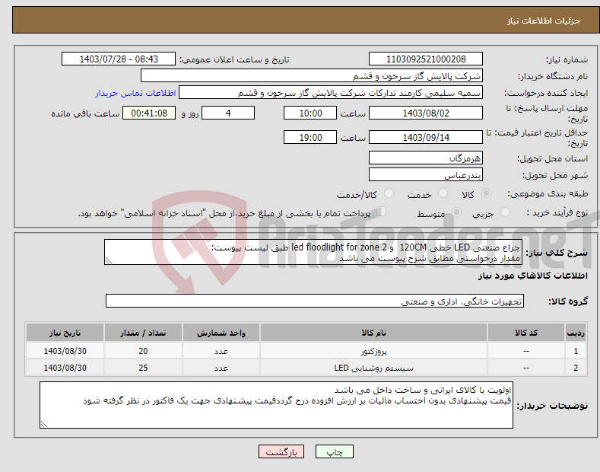
Task: Click the بازگشت (back) button
Action: (281, 451)
